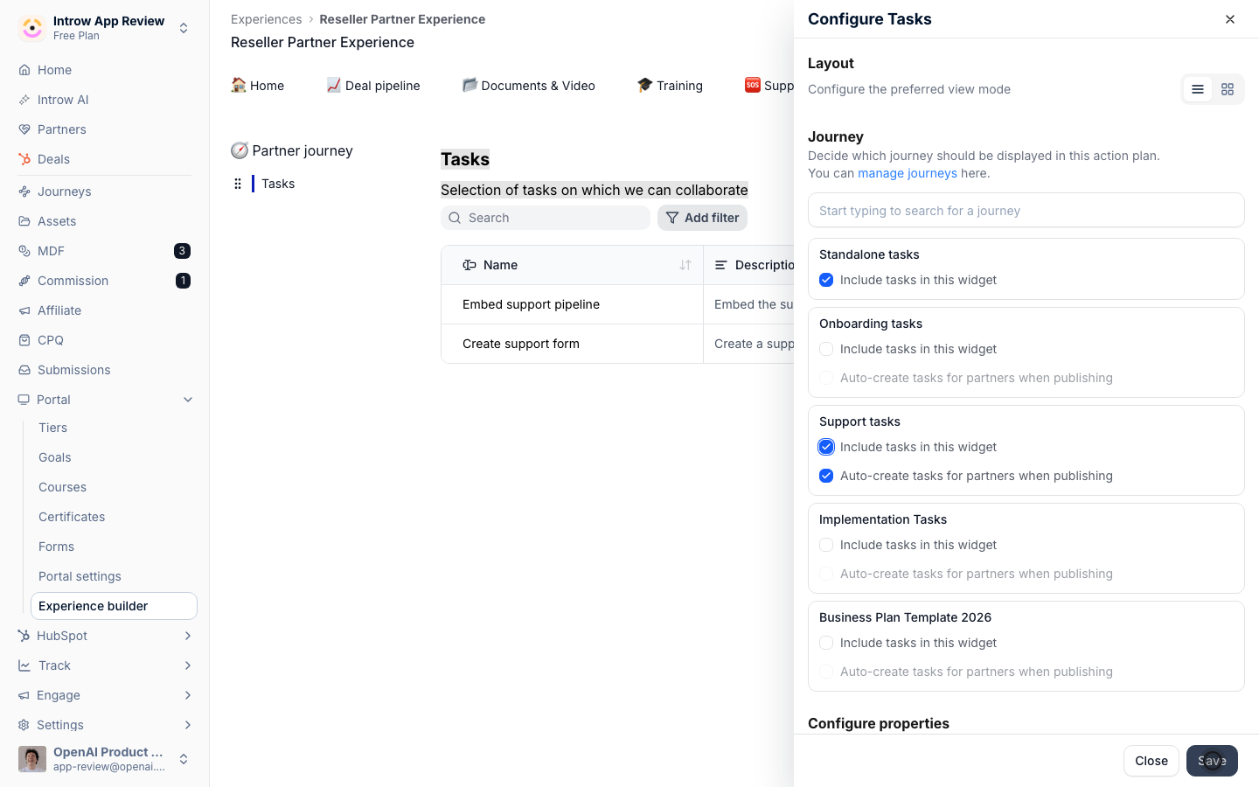The width and height of the screenshot is (1259, 787).
Task: Uncheck Support tasks auto-create checkbox
Action: (x=826, y=476)
